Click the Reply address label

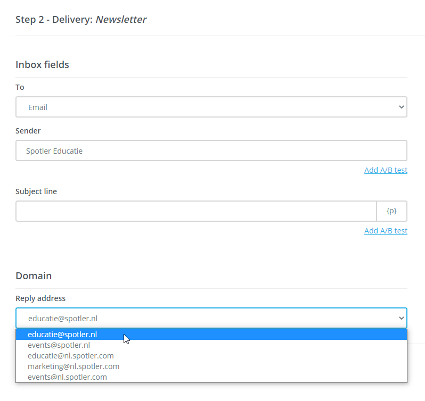click(x=40, y=298)
